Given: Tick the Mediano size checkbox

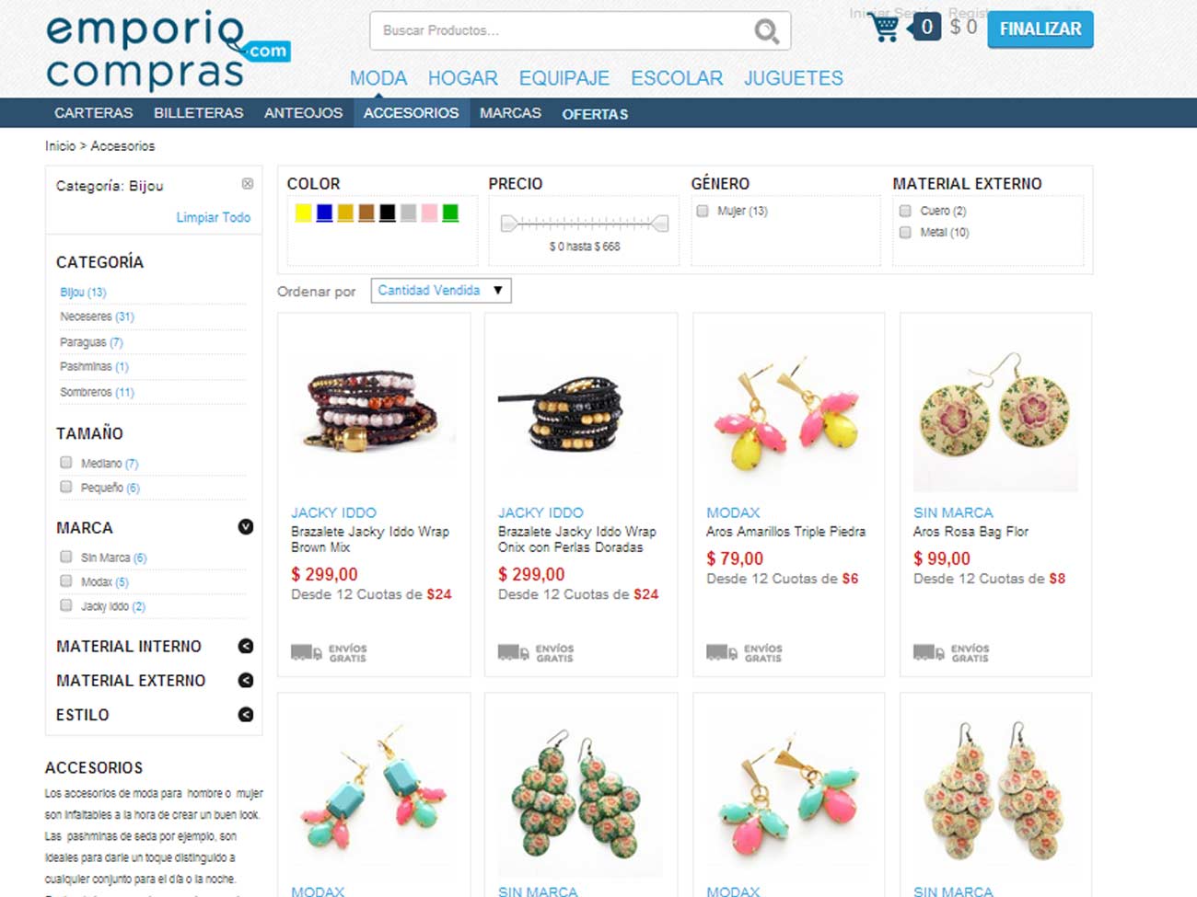Looking at the screenshot, I should point(66,463).
